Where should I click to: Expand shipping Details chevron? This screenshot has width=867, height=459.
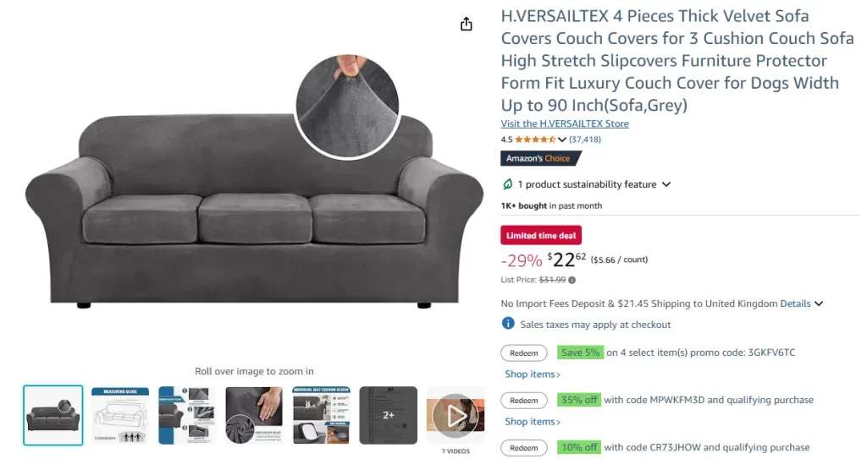(819, 303)
